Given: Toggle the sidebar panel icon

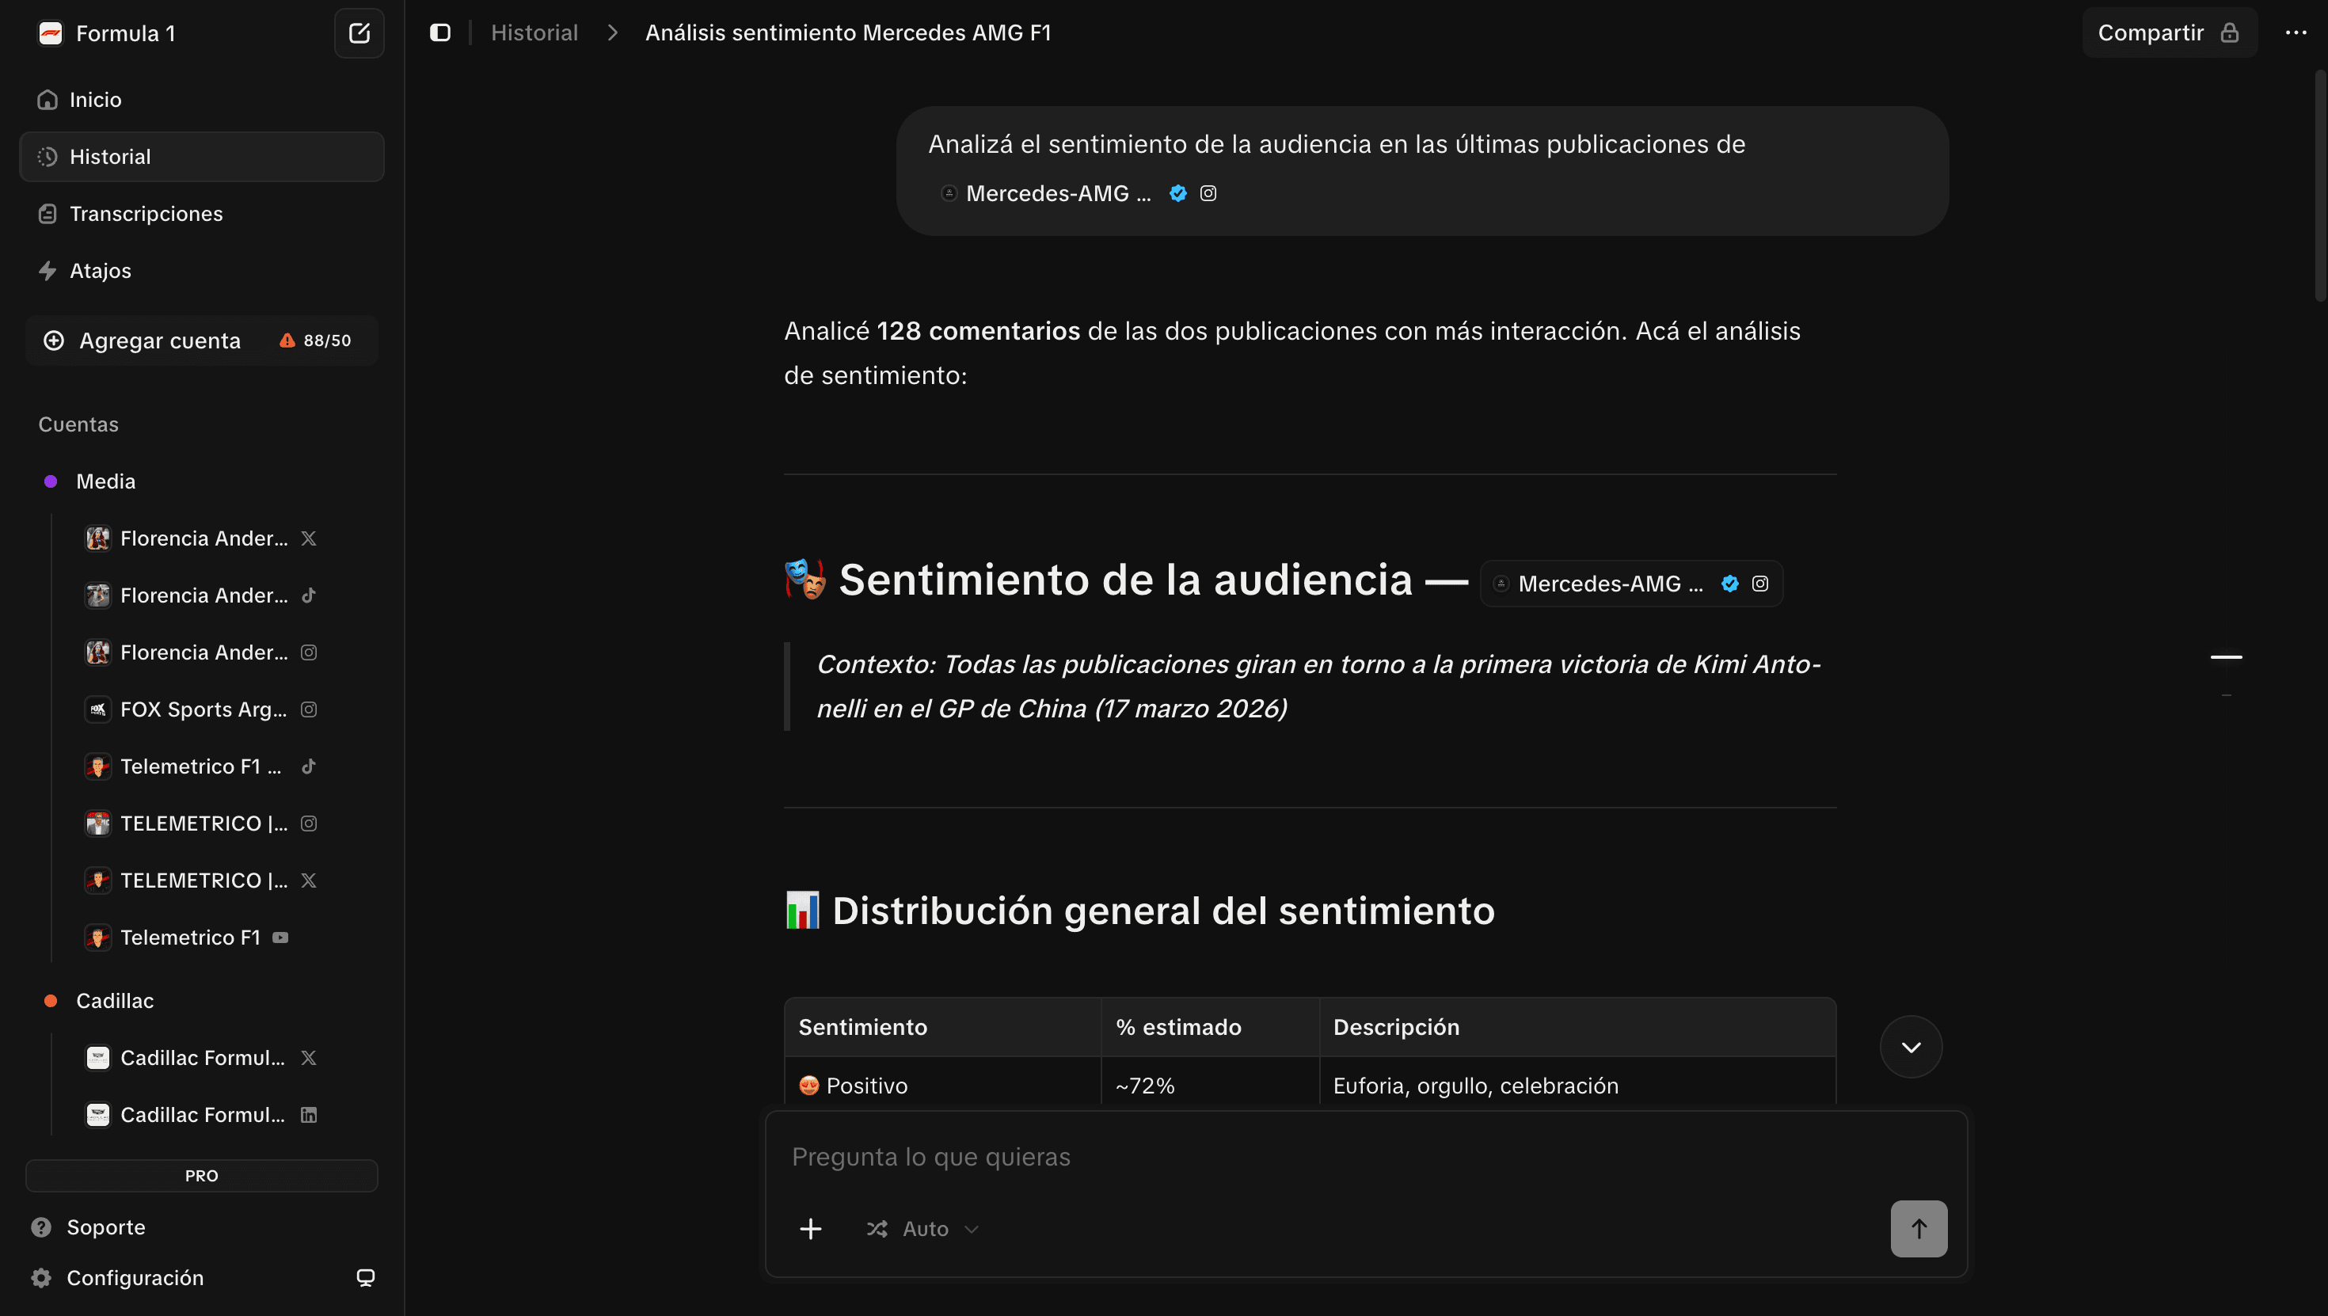Looking at the screenshot, I should click(440, 32).
